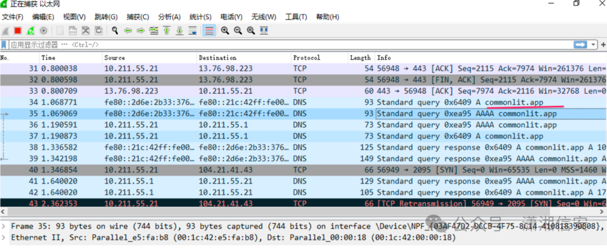Open the 视图(V) menu

[74, 17]
